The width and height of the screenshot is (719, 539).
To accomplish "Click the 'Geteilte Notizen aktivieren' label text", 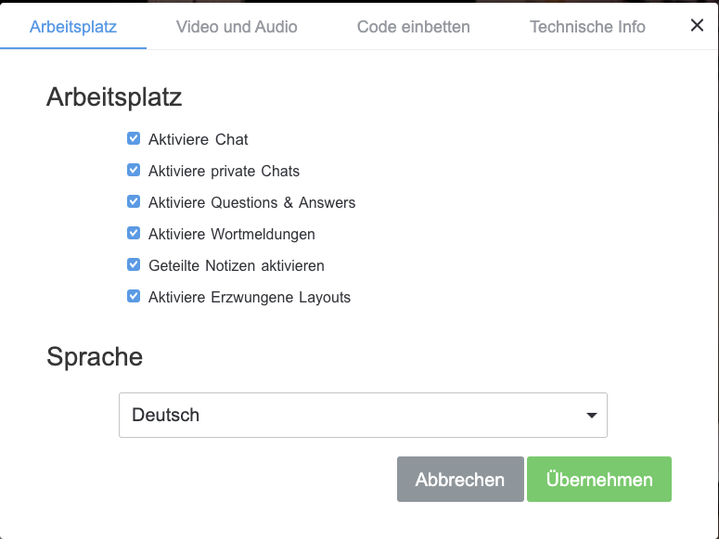I will [x=237, y=265].
